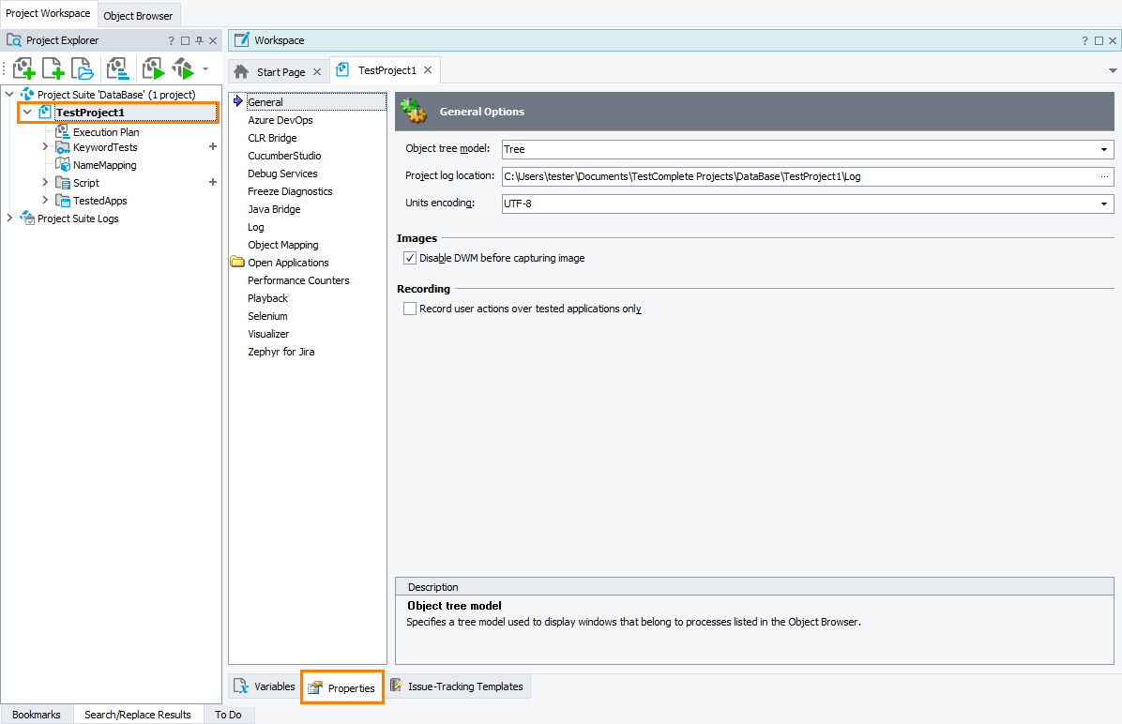Uncheck Disable DWM before capturing image
Screen dimensions: 1122x724
pos(410,257)
